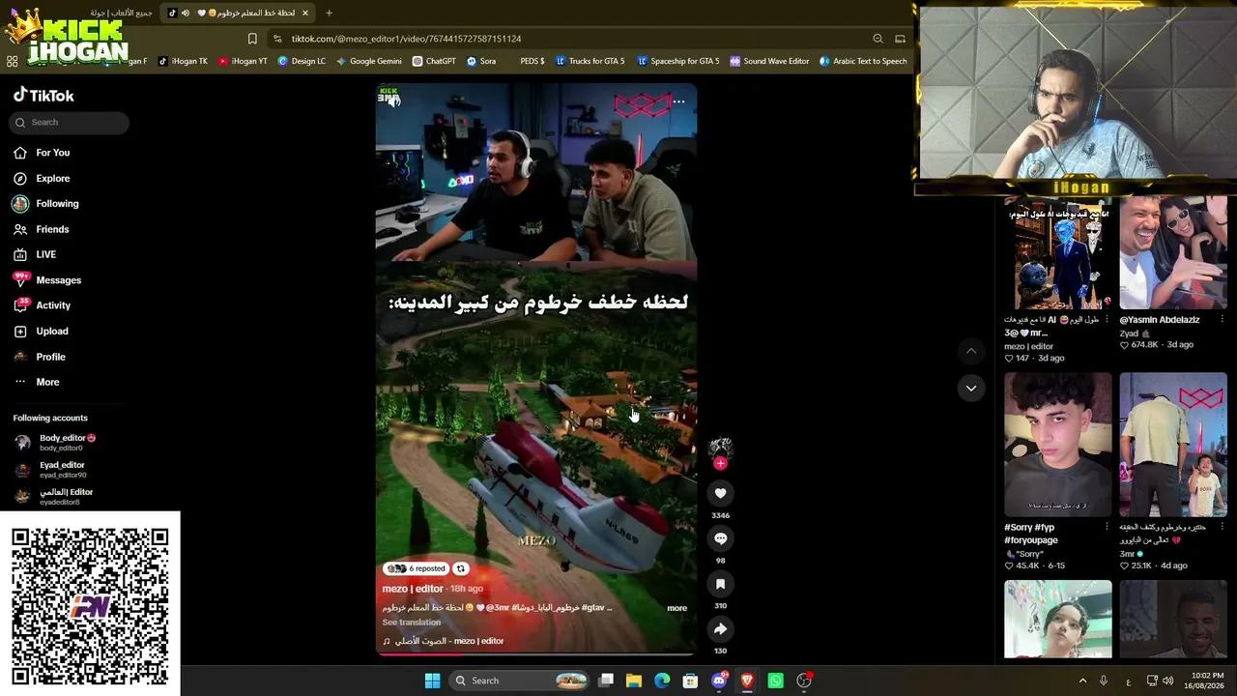Viewport: 1237px width, 696px height.
Task: Go to the previous video with the up arrow
Action: [x=971, y=351]
